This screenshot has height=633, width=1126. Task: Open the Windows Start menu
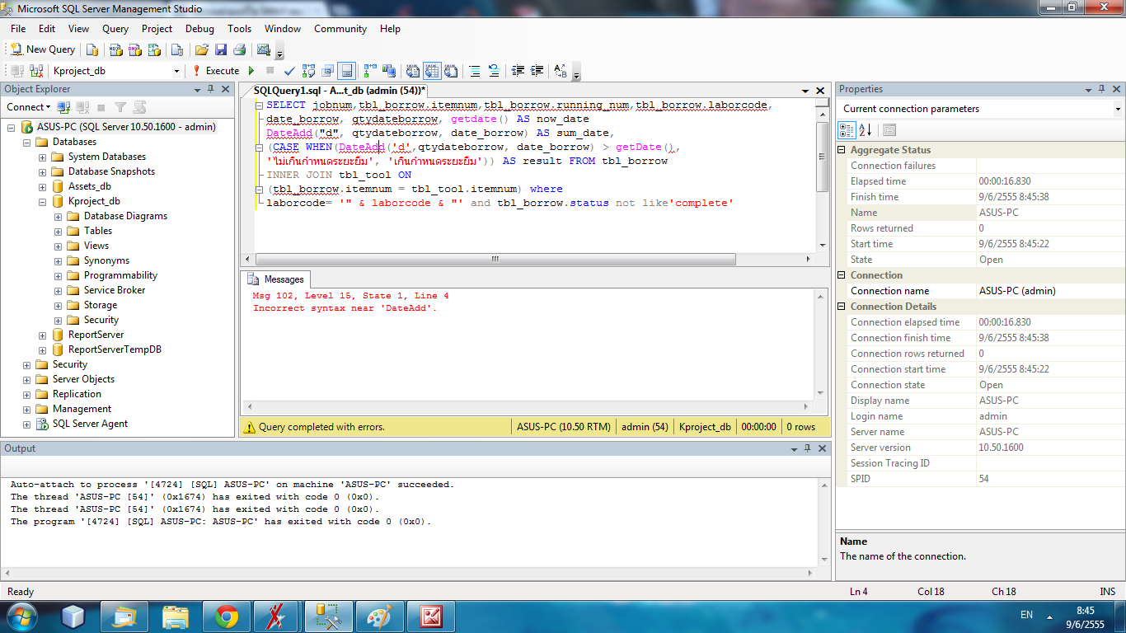coord(21,616)
